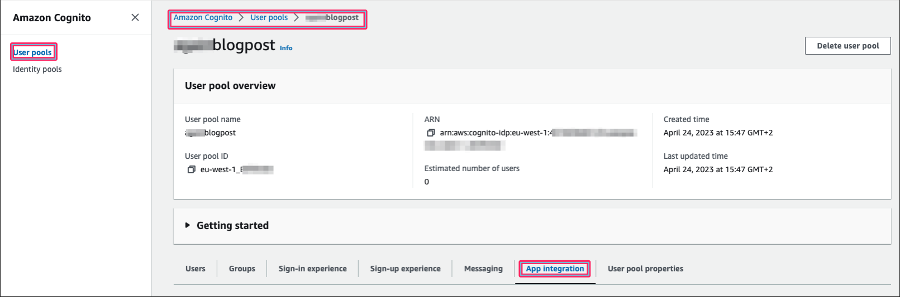Switch to the Groups tab
900x297 pixels.
(x=242, y=269)
